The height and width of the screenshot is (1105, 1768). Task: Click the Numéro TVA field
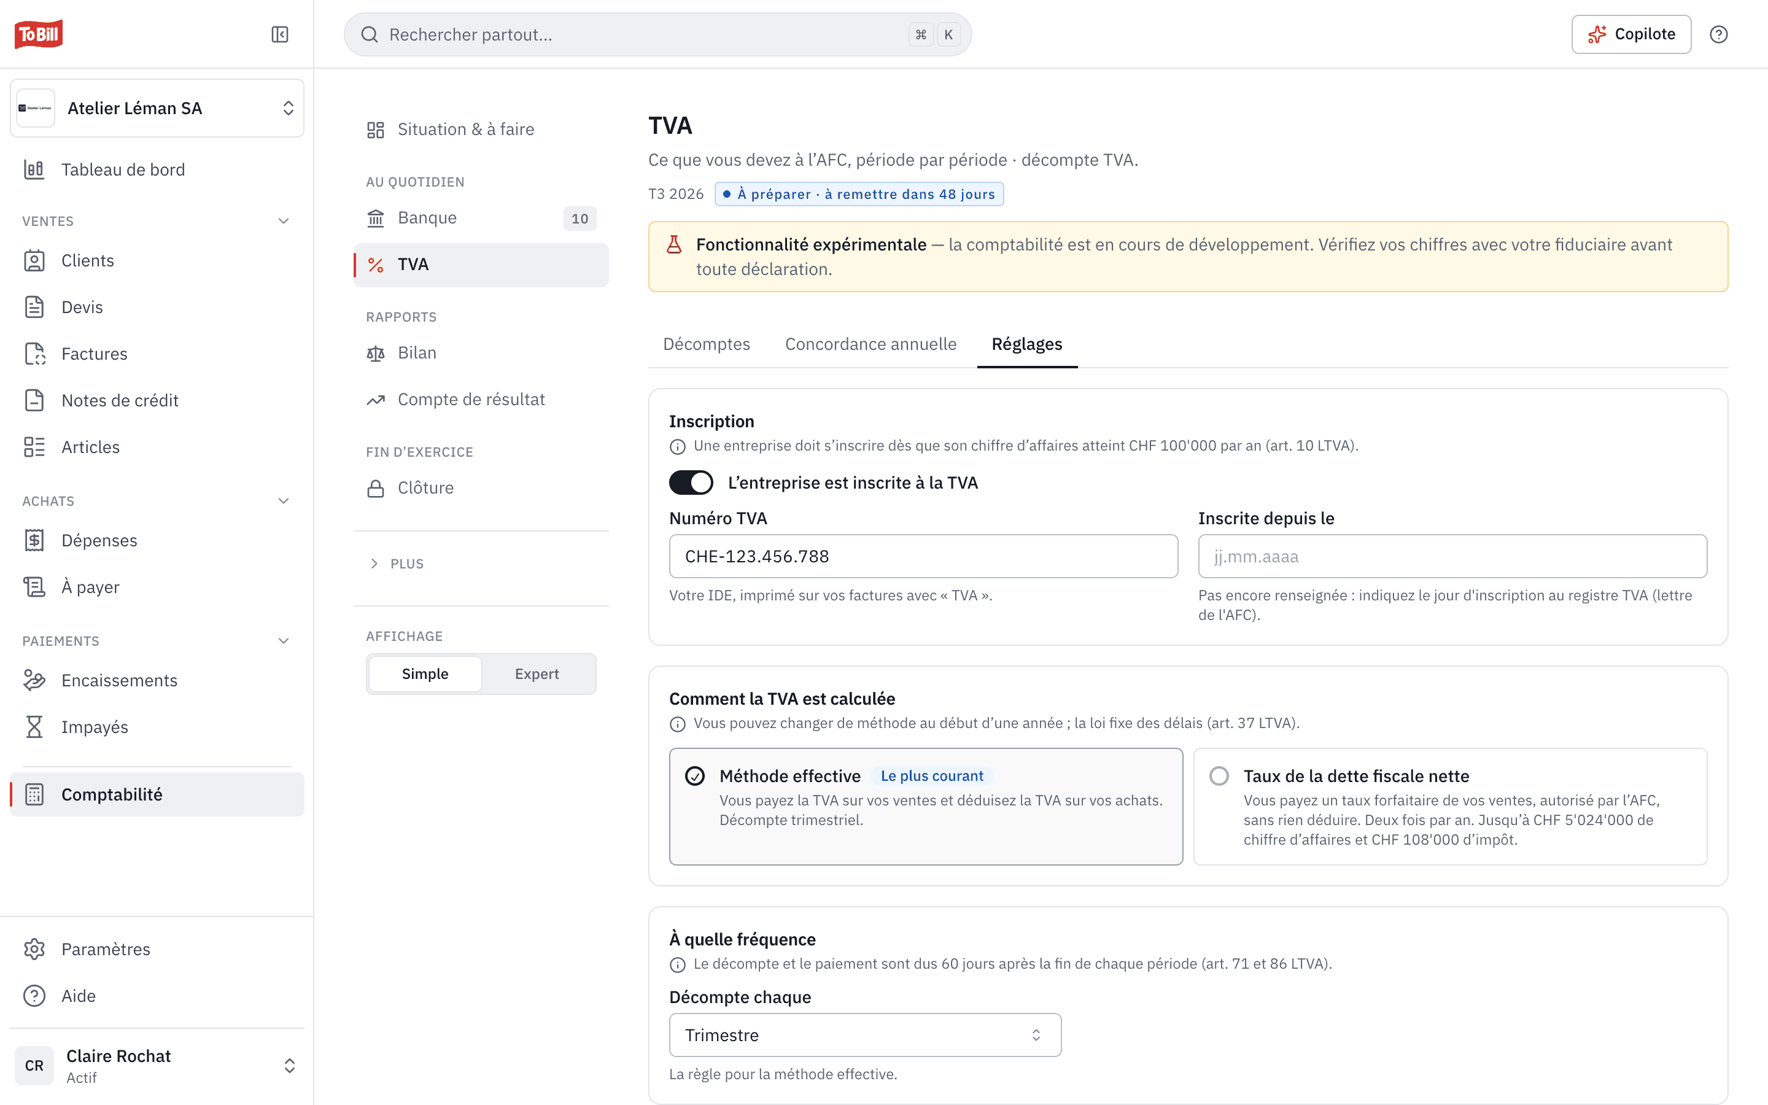923,556
